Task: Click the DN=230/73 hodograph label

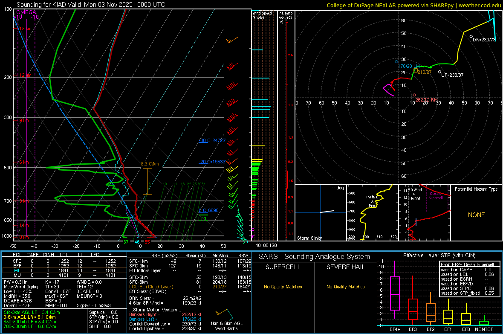Action: [484, 40]
